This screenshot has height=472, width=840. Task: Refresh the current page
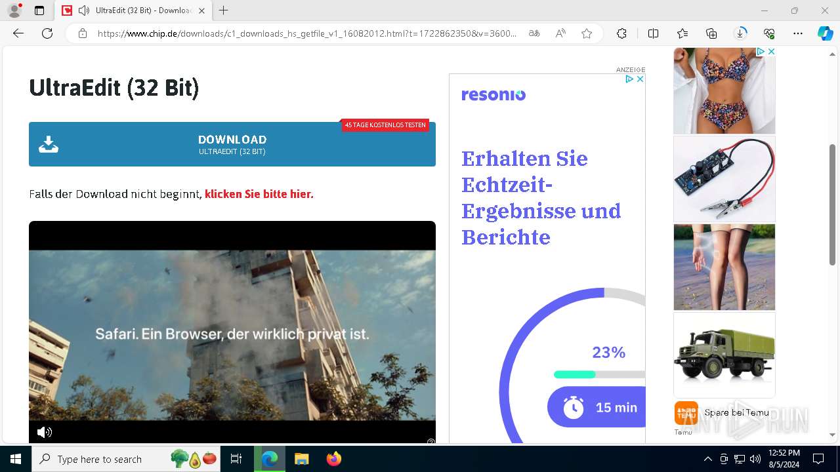47,33
